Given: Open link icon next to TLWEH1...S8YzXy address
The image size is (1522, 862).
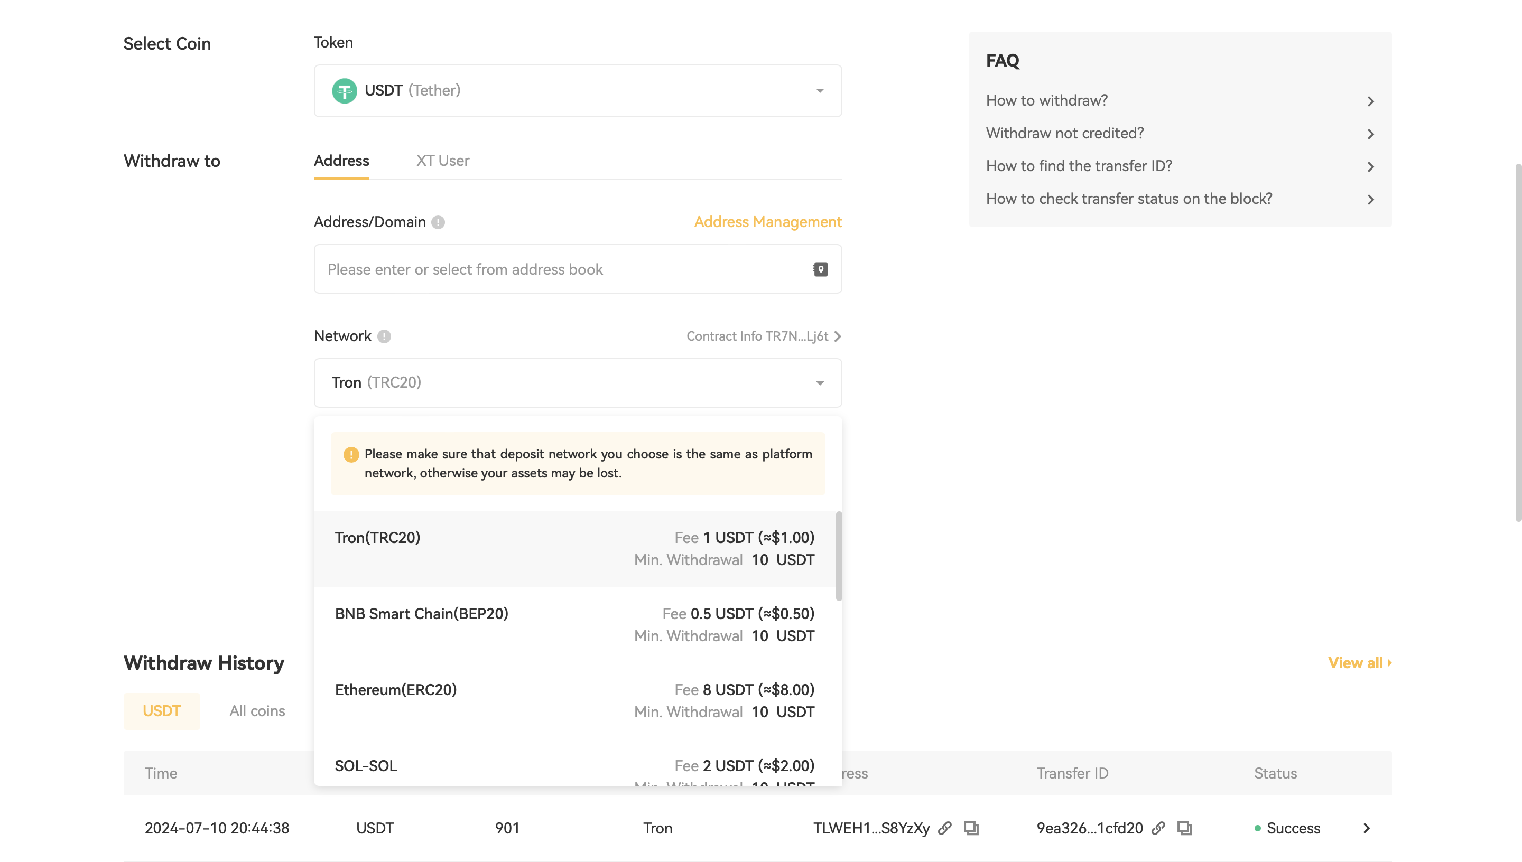Looking at the screenshot, I should tap(945, 828).
